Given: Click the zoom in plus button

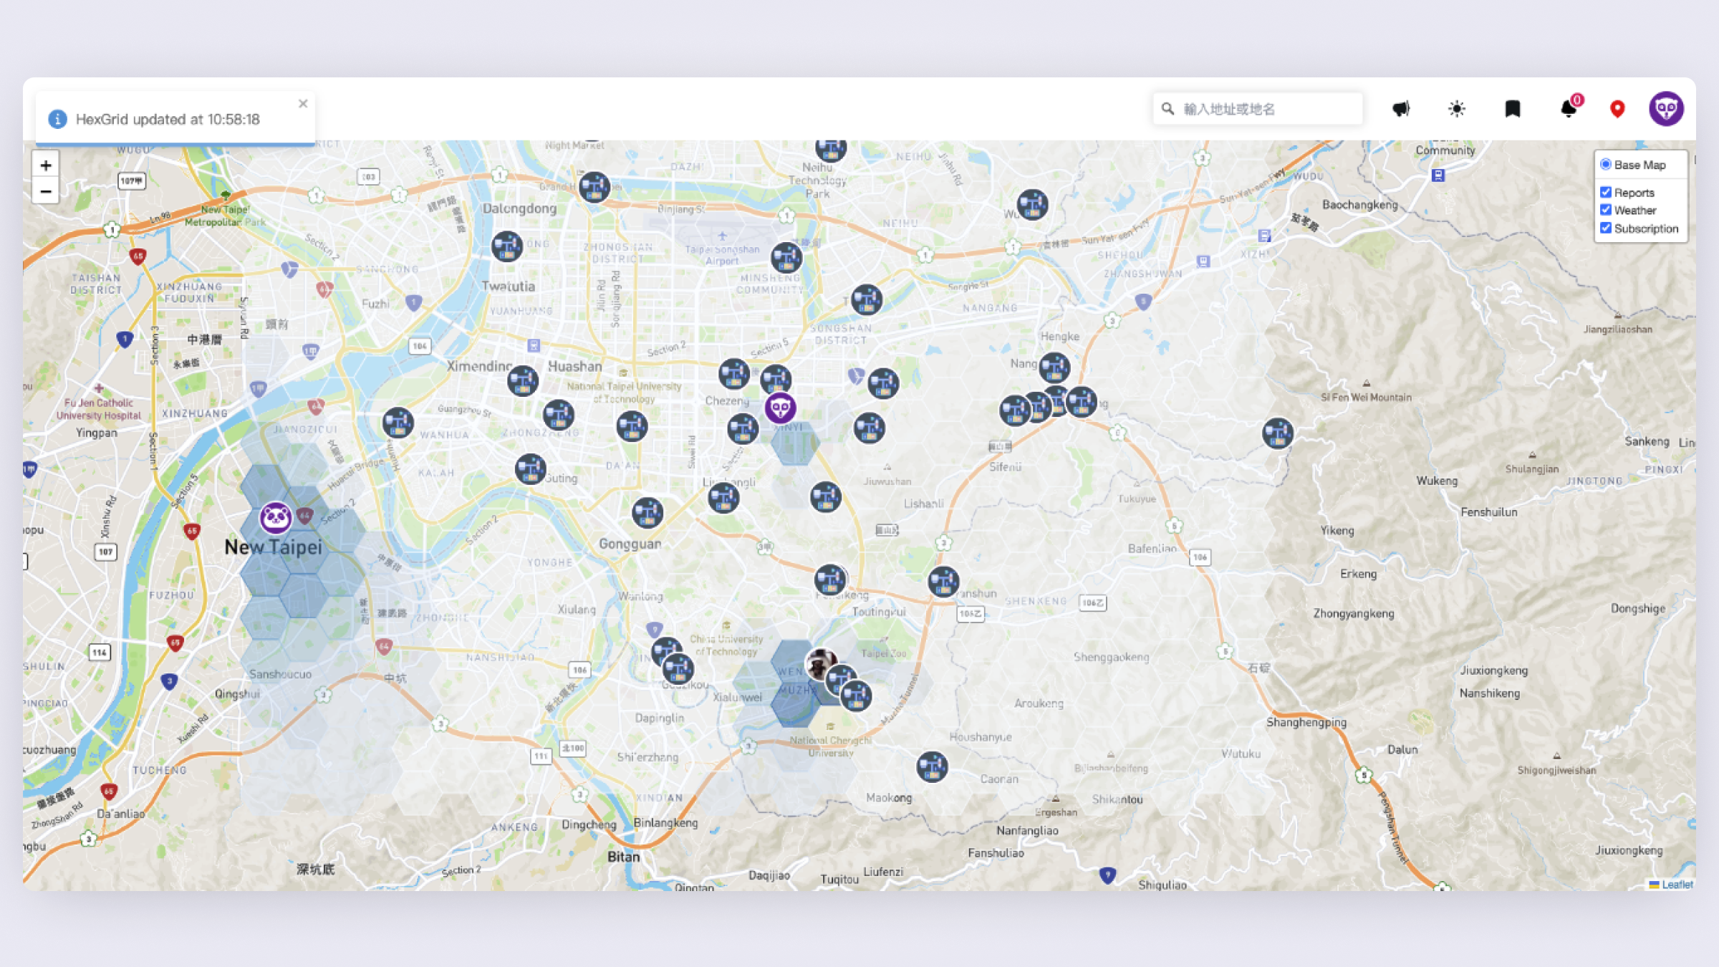Looking at the screenshot, I should click(x=46, y=165).
